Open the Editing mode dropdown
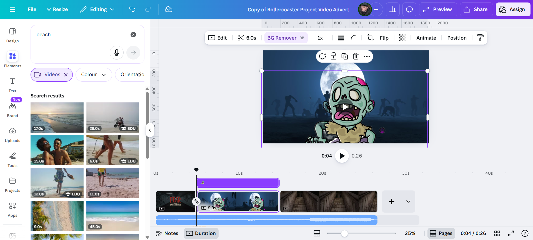 [x=97, y=9]
